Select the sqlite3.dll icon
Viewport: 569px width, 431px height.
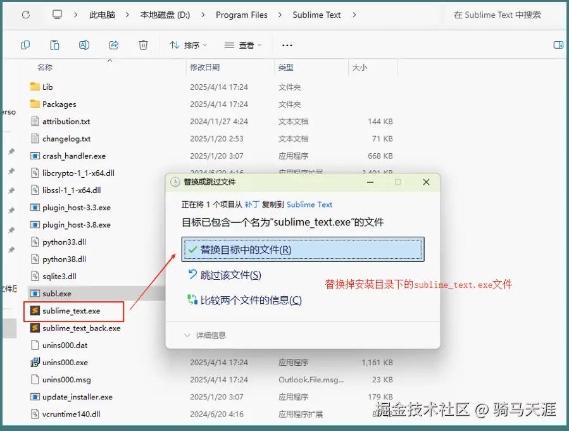tap(35, 277)
